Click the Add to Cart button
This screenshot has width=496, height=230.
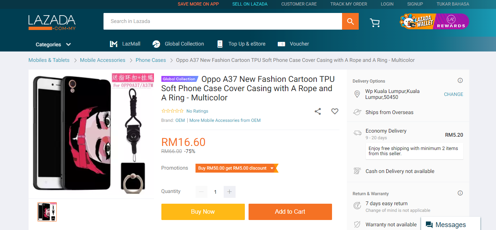pyautogui.click(x=290, y=212)
